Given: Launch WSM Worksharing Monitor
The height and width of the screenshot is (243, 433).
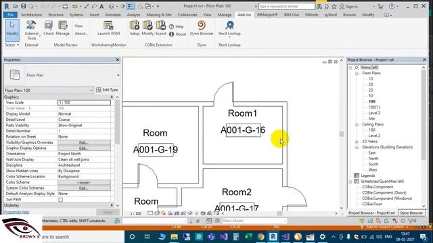Looking at the screenshot, I should [x=108, y=28].
